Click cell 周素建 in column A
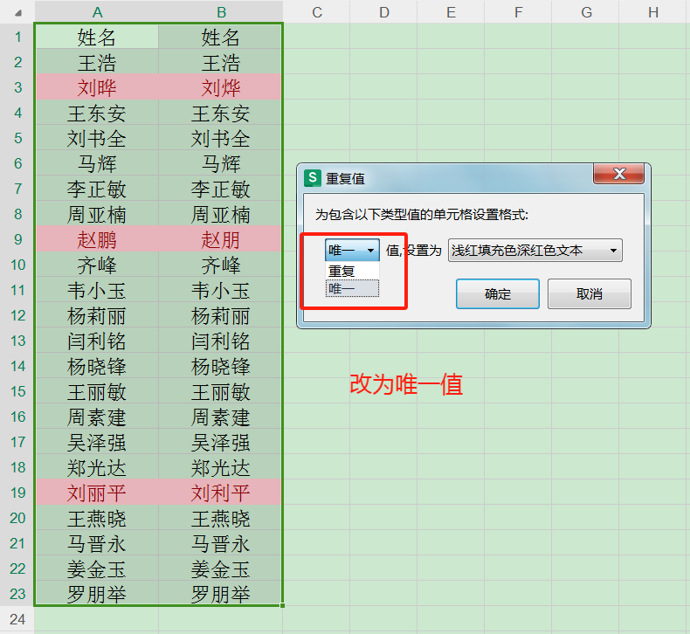 97,417
